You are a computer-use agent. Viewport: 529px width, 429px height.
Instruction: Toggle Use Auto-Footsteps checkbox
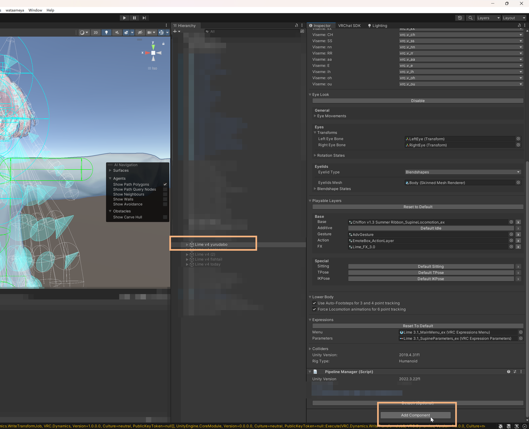(x=314, y=303)
